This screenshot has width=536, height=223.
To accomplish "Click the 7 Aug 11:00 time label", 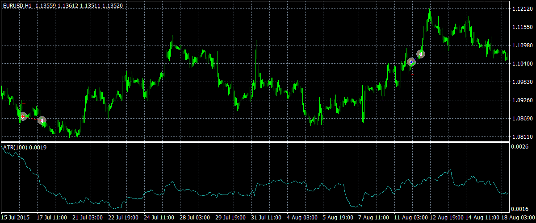I will [373, 218].
